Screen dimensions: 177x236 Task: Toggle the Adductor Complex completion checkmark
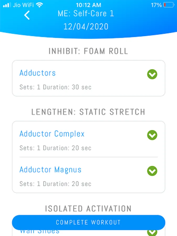click(152, 135)
